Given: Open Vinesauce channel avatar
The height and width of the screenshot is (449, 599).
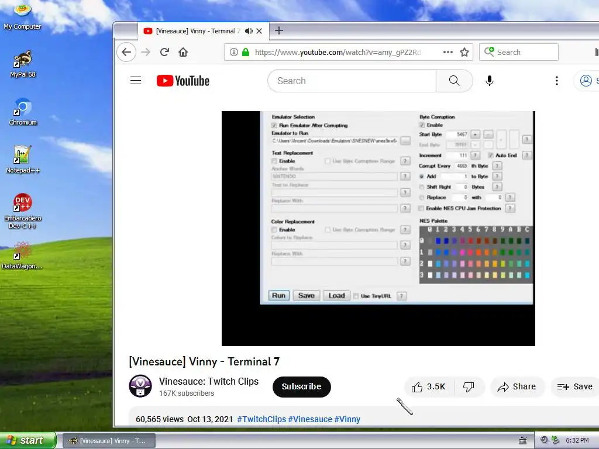Looking at the screenshot, I should tap(140, 386).
